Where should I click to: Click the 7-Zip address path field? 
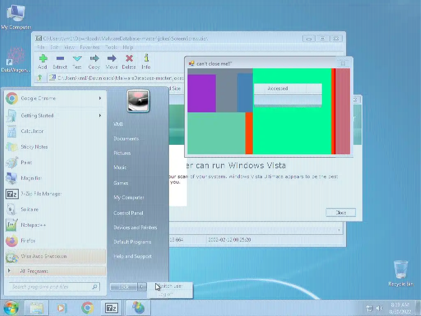click(117, 78)
